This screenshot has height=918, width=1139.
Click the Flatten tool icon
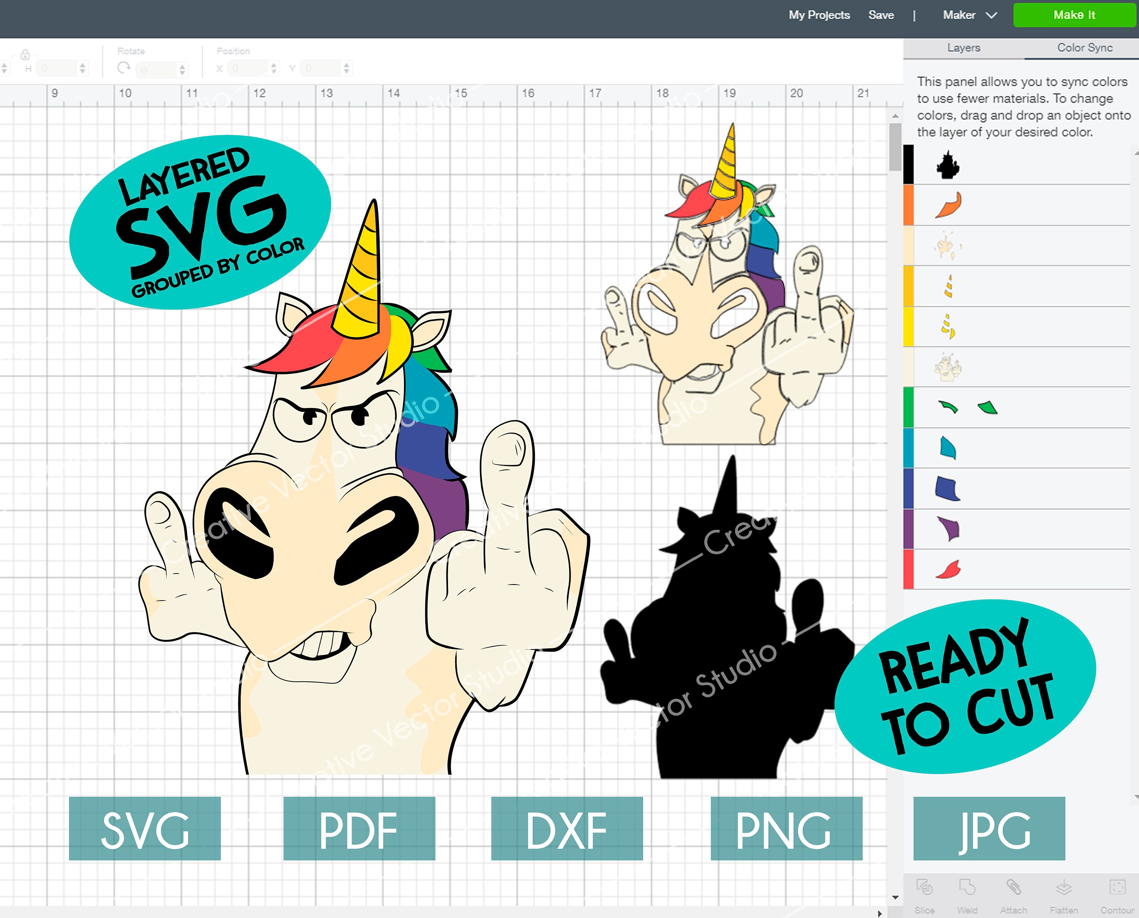coord(1063,887)
